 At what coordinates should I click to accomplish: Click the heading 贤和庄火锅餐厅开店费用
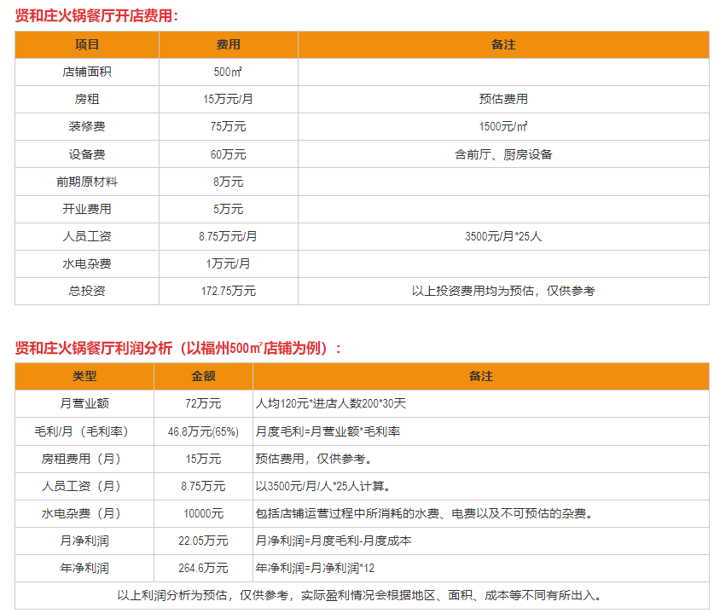coord(96,16)
